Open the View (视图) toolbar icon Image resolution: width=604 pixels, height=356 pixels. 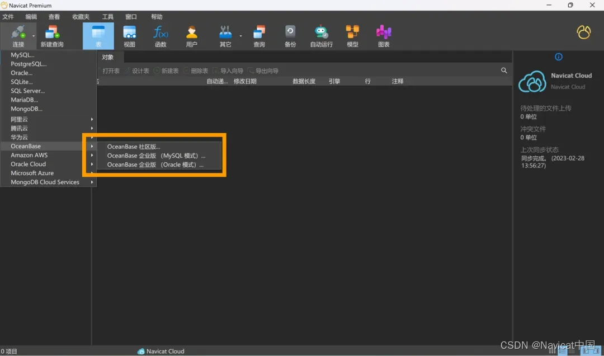click(x=129, y=32)
